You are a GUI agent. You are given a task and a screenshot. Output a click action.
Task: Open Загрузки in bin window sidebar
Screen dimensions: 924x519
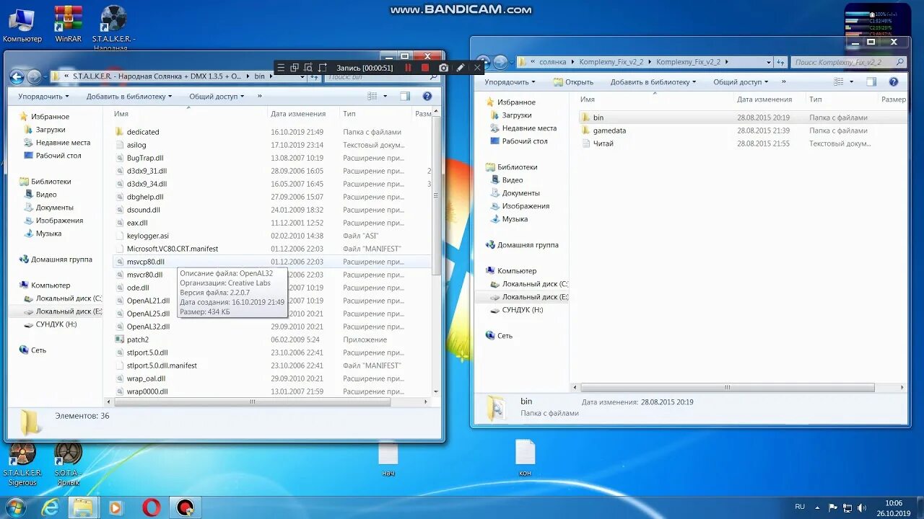coord(51,130)
